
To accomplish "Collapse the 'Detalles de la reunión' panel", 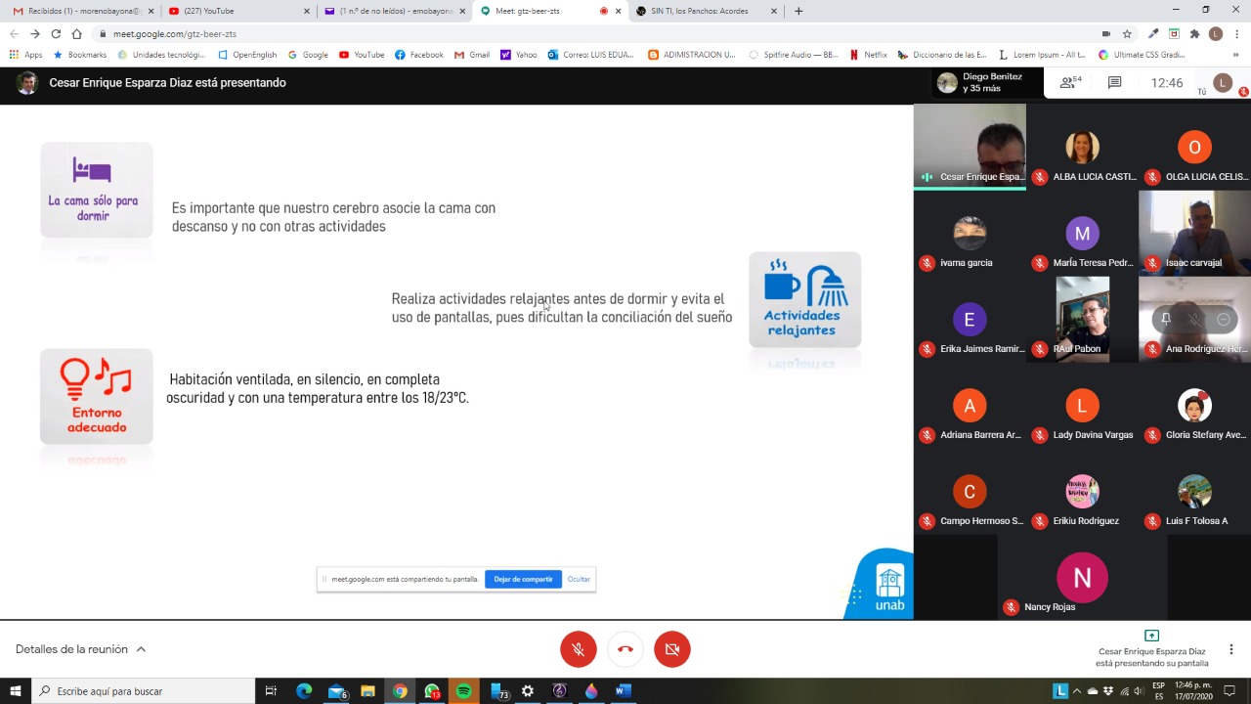I will click(x=140, y=648).
